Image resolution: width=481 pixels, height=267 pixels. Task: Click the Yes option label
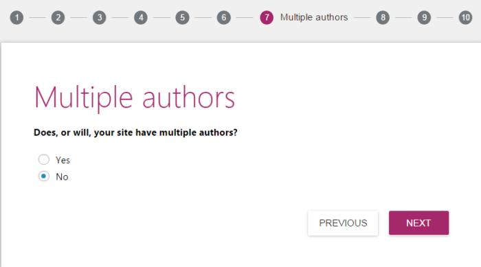(63, 160)
